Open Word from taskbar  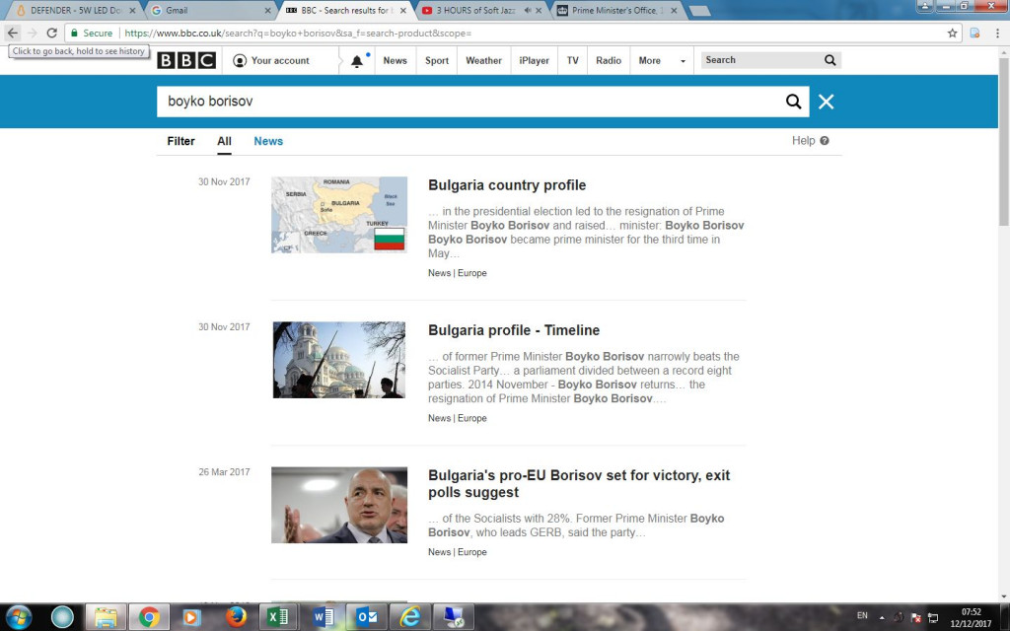click(x=323, y=617)
